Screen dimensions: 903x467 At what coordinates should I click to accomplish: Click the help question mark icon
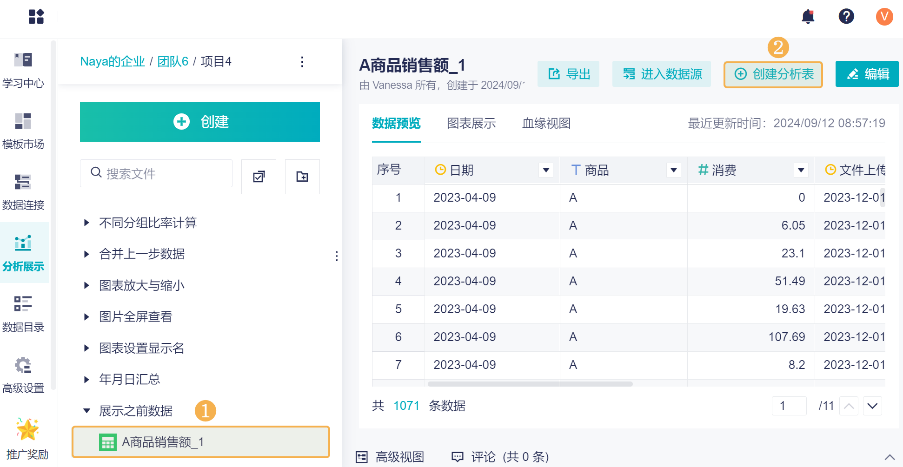[x=846, y=17]
